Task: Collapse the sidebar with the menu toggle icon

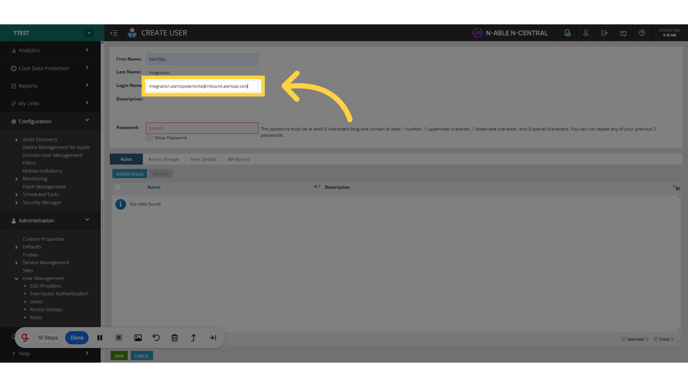Action: tap(114, 33)
